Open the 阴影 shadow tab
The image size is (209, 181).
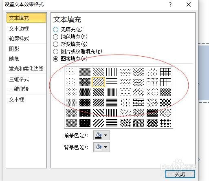(26, 49)
